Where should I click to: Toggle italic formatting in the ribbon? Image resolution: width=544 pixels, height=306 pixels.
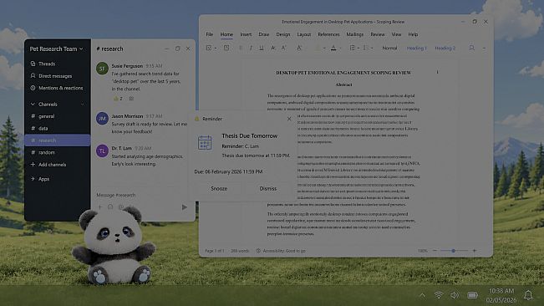[251, 48]
